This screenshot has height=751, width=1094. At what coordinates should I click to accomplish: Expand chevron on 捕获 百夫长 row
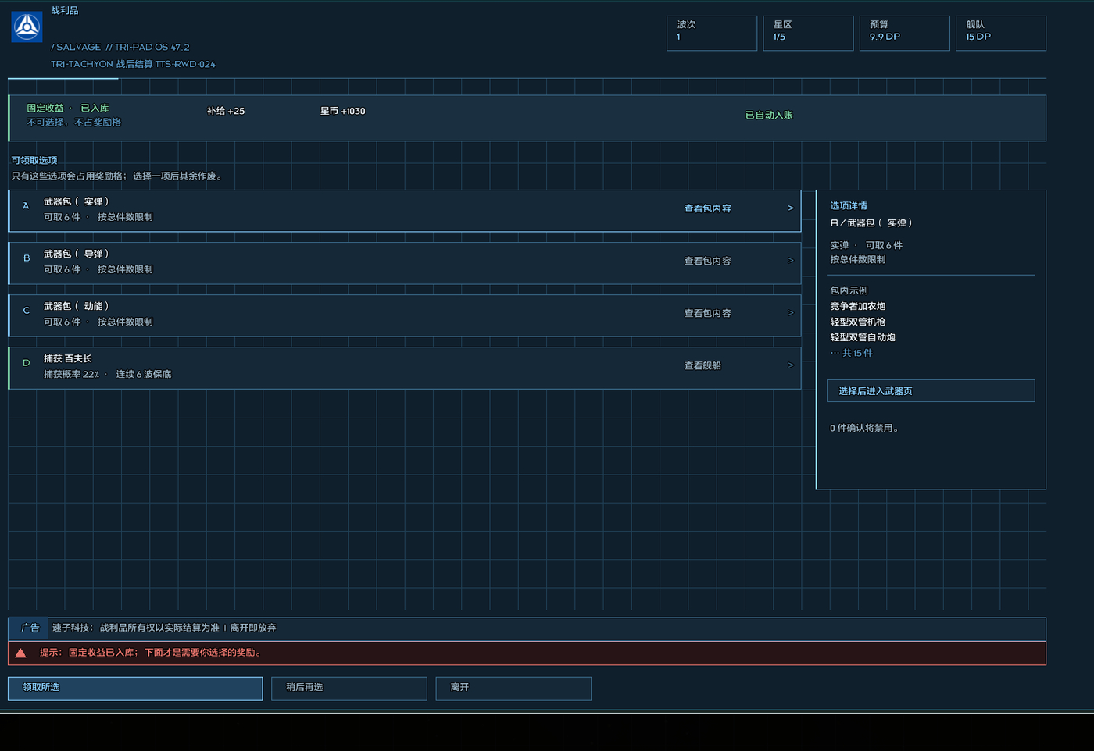[791, 365]
